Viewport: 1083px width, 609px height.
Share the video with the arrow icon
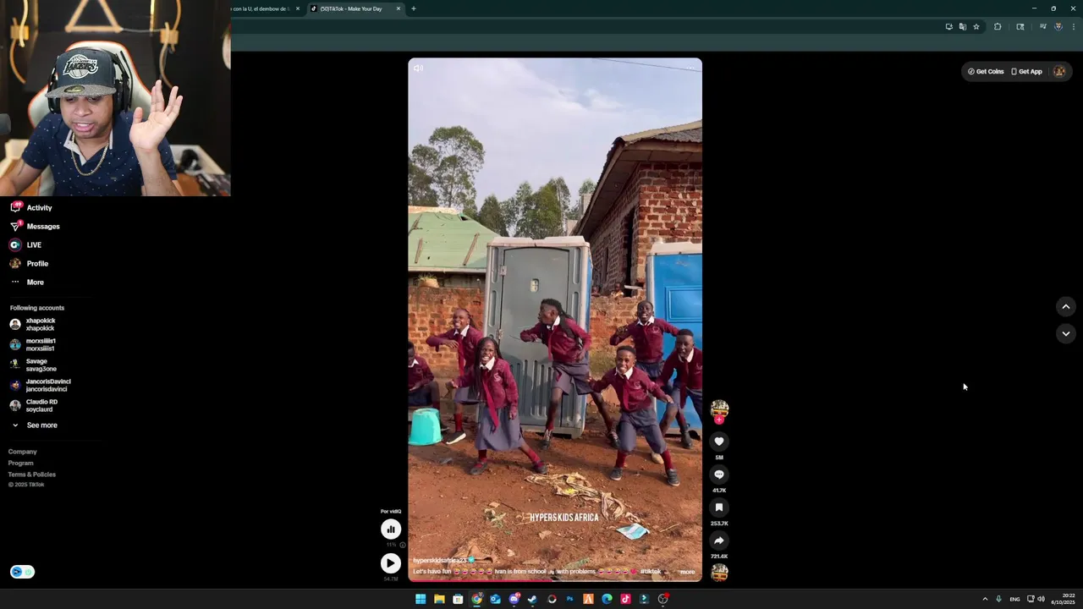[x=719, y=540]
